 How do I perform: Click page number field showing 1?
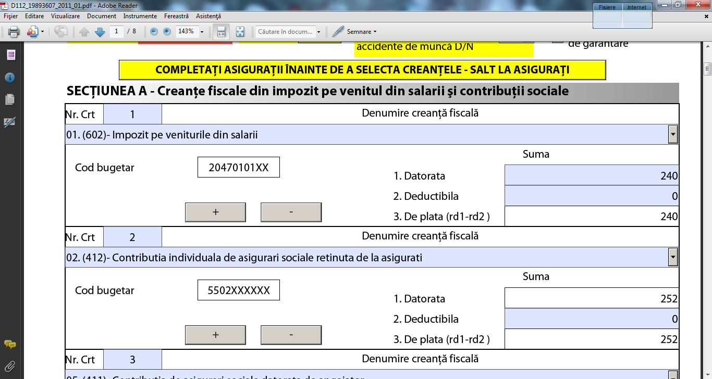[x=116, y=31]
